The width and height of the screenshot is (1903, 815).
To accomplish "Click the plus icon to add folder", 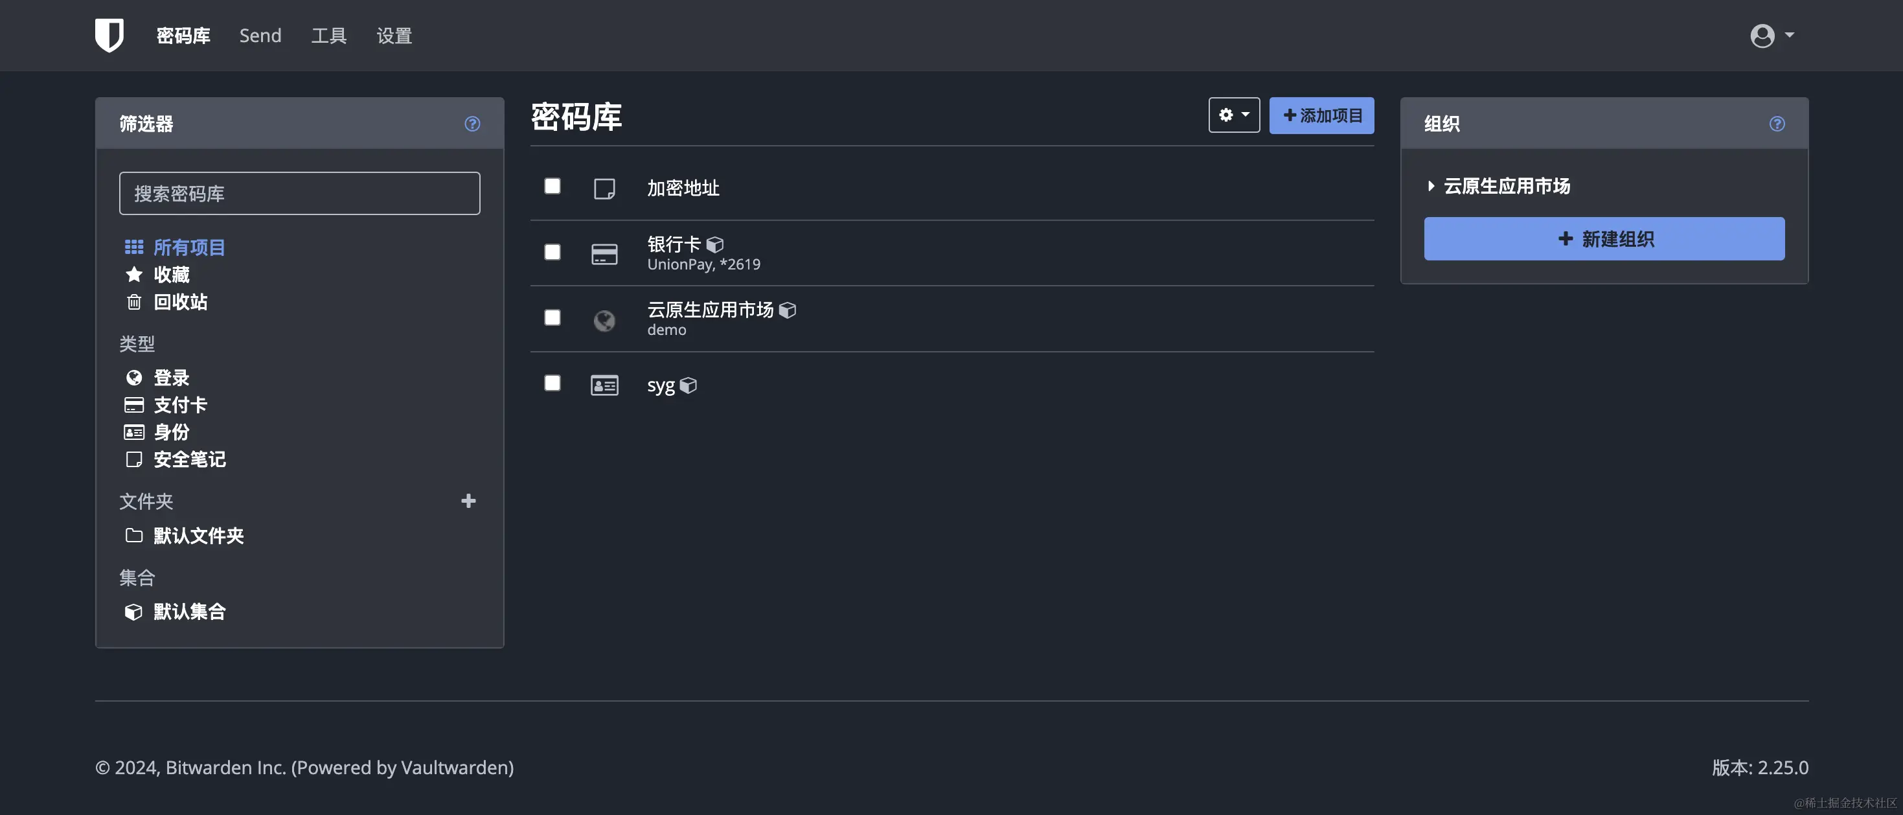I will (x=468, y=501).
